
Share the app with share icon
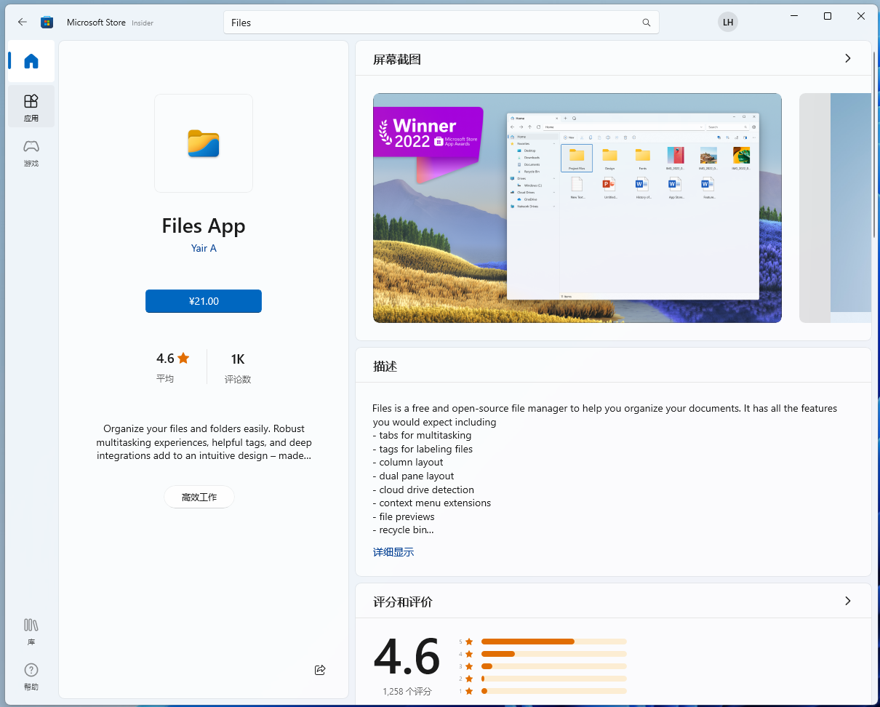320,670
